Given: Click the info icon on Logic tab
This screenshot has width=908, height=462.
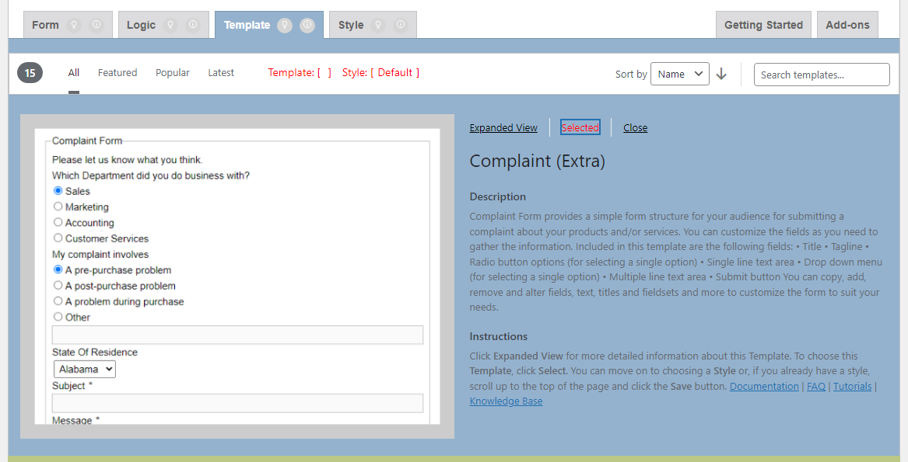Looking at the screenshot, I should (x=193, y=25).
